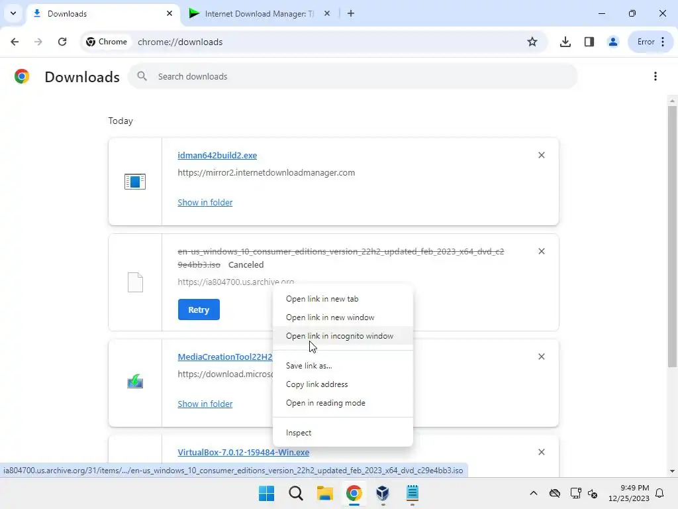Retry the canceled Windows 10 ISO download

coord(199,310)
